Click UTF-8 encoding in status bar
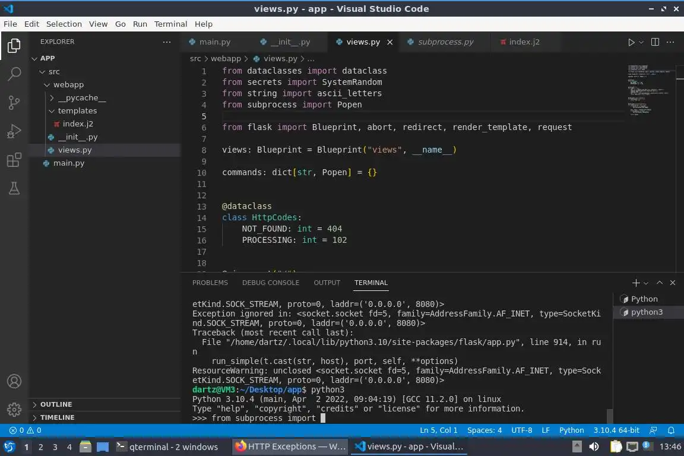This screenshot has height=456, width=684. click(x=521, y=430)
